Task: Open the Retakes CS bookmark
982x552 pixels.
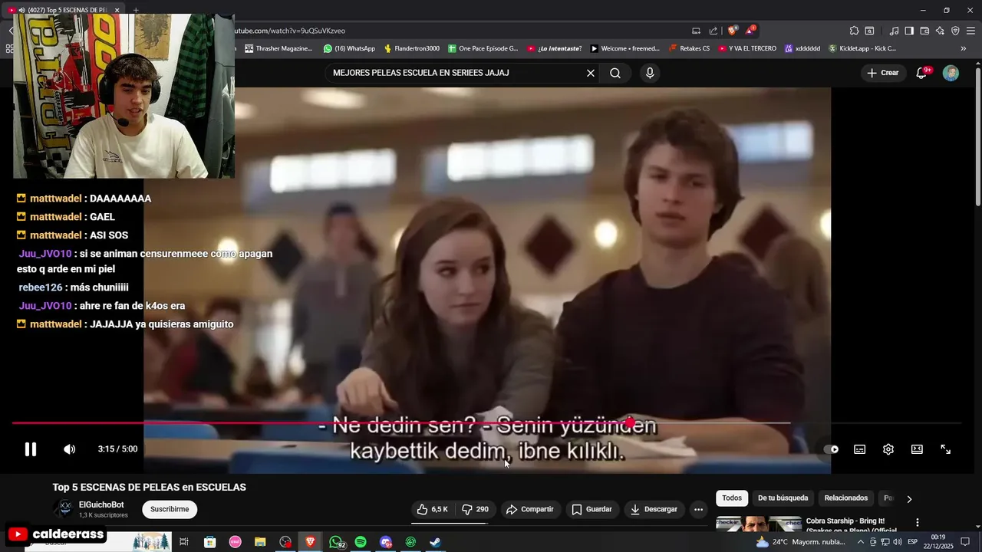Action: point(690,48)
